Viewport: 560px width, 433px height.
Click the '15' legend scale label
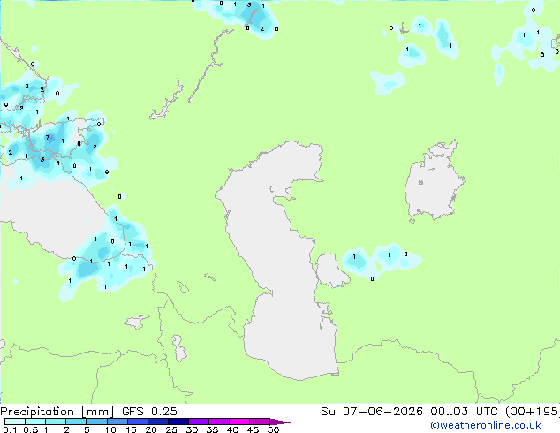tap(131, 429)
